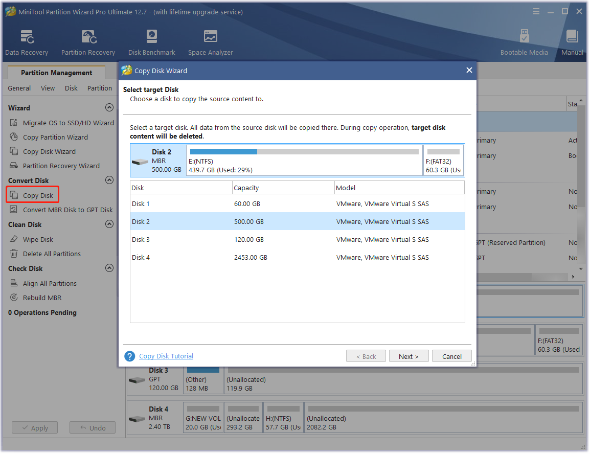Select Disk 3 row in target list
Screen dimensions: 590x454
297,239
